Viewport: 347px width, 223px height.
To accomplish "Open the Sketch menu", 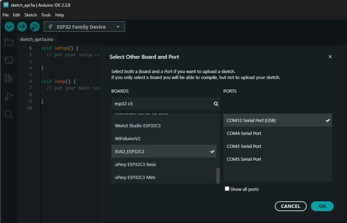I will pos(30,15).
